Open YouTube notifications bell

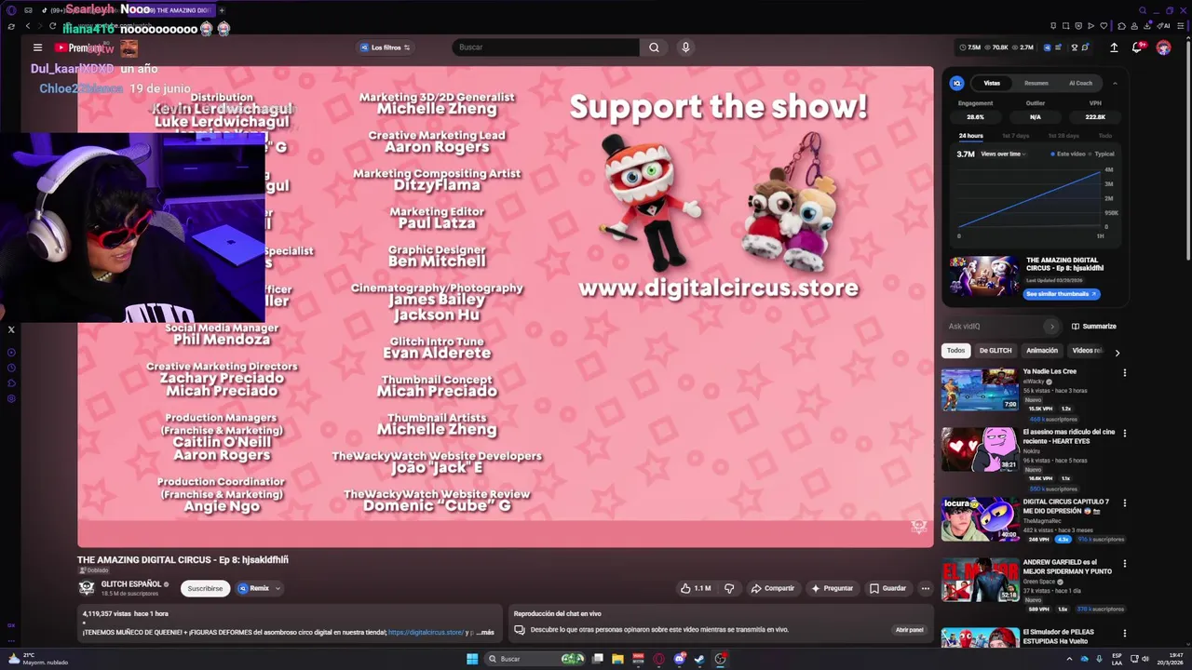pos(1137,47)
